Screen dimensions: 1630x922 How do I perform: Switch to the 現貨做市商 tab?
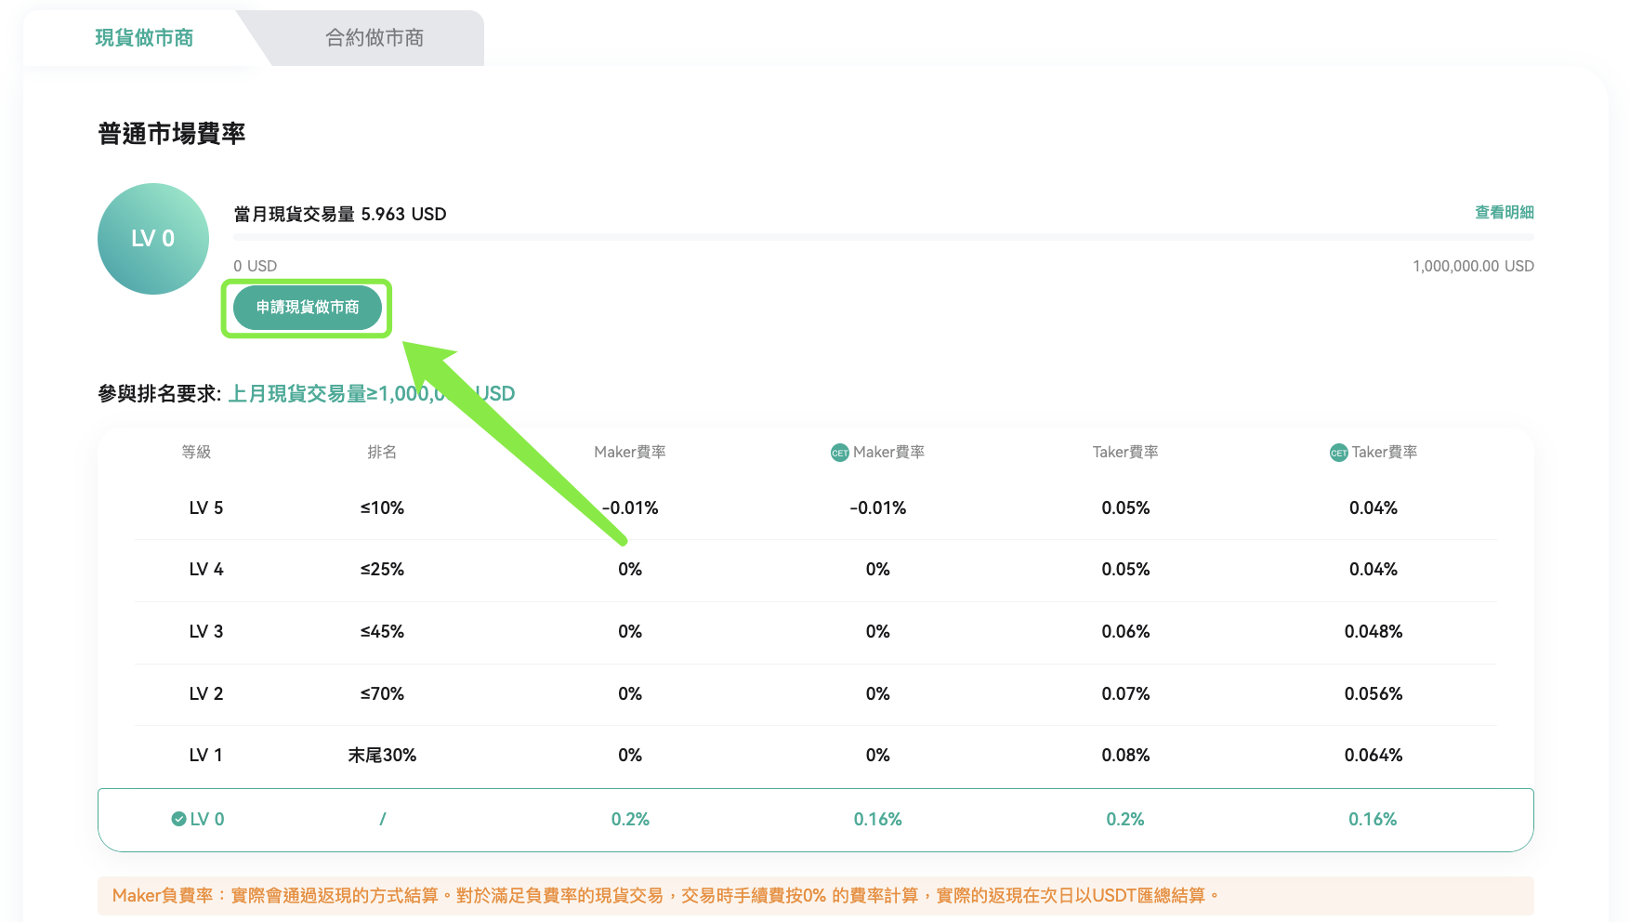point(144,38)
